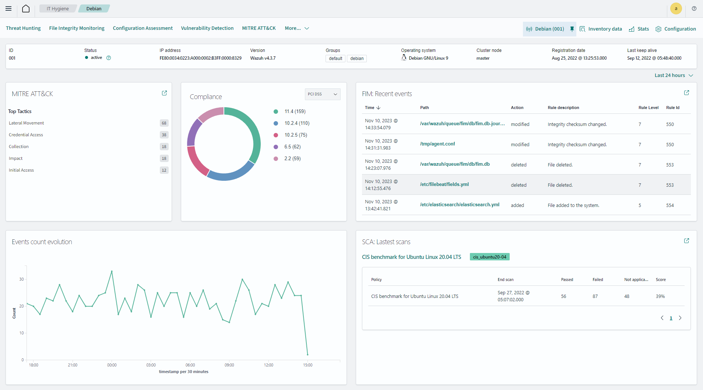Screen dimensions: 703x390
Task: Click the debian group badge
Action: (357, 59)
